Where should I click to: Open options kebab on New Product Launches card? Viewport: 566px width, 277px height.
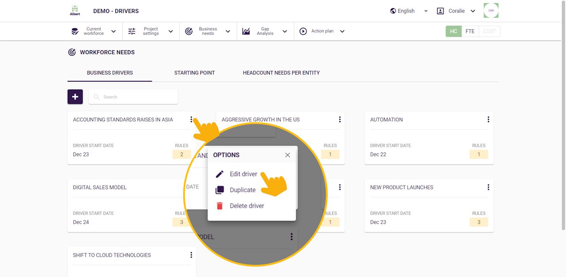(488, 187)
